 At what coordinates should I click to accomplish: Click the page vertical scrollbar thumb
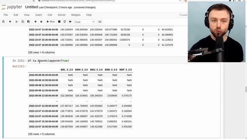246,89
